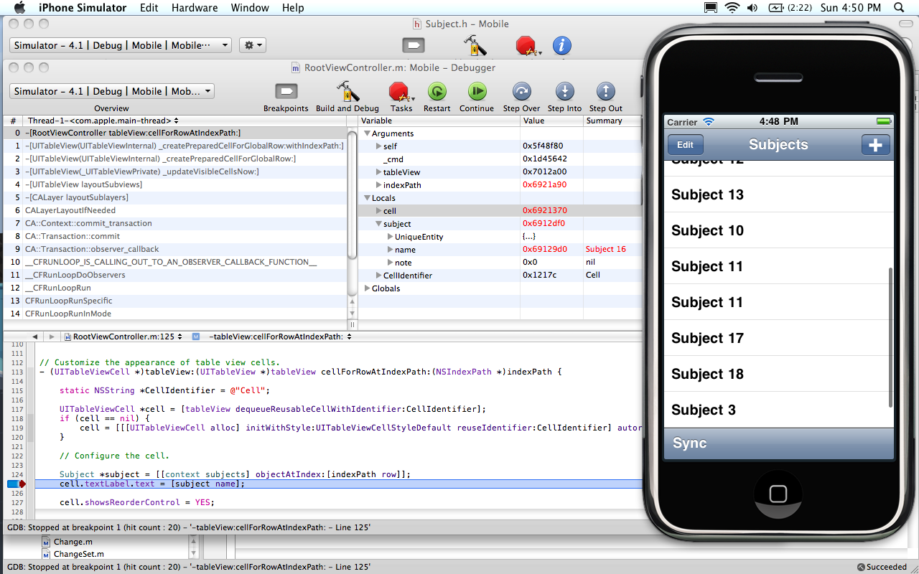This screenshot has height=574, width=919.
Task: Open the Simulator - 4.1 Debug overview dropdown in Debugger
Action: coord(112,91)
